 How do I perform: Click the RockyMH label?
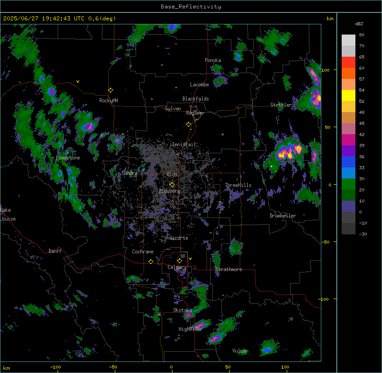pos(109,100)
